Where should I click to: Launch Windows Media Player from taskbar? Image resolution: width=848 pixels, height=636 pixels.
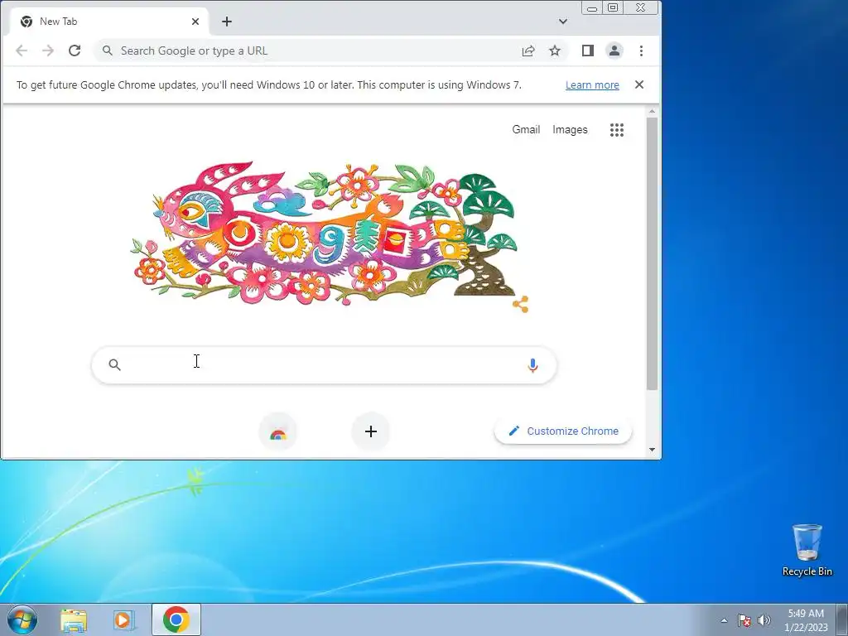[124, 619]
